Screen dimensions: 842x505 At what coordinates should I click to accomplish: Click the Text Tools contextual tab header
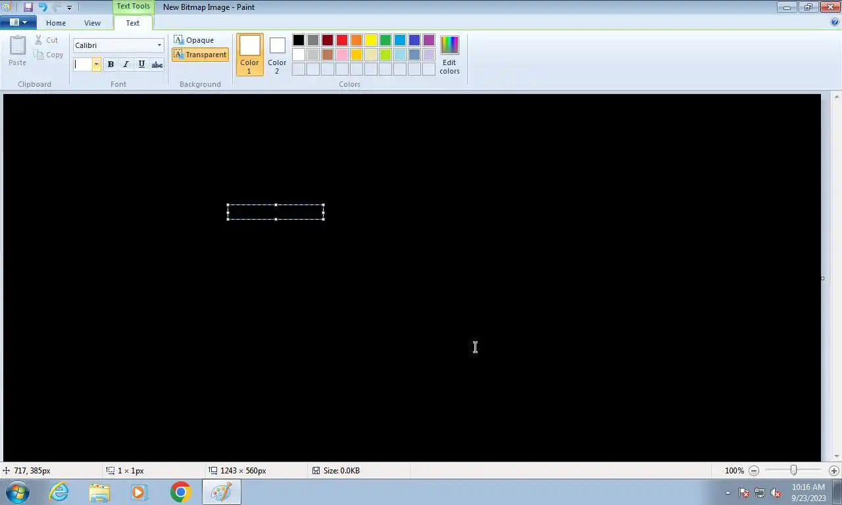[x=134, y=7]
